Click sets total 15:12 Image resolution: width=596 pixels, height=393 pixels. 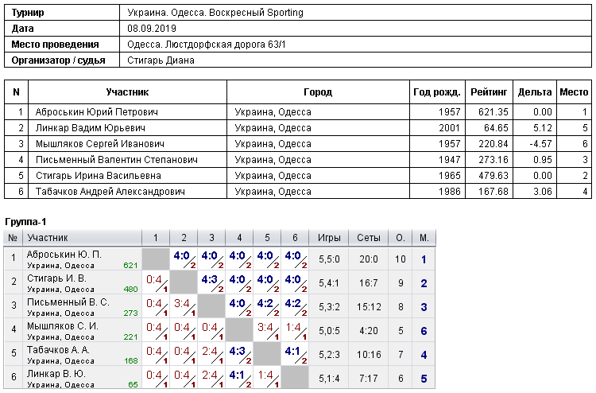(369, 307)
